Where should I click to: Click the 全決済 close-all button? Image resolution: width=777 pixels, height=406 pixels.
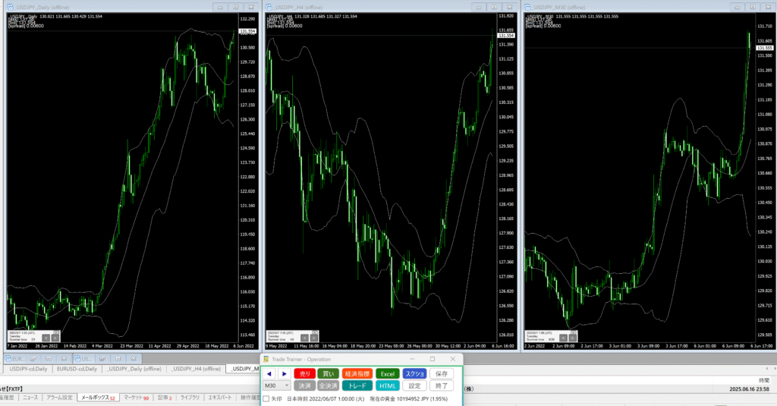[x=328, y=386]
